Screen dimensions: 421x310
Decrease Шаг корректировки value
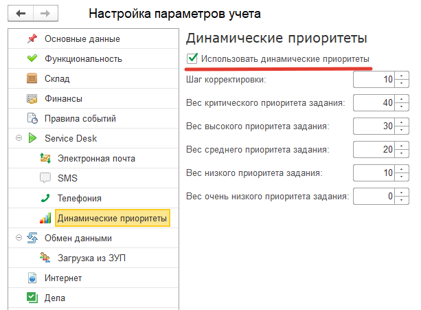pos(402,83)
